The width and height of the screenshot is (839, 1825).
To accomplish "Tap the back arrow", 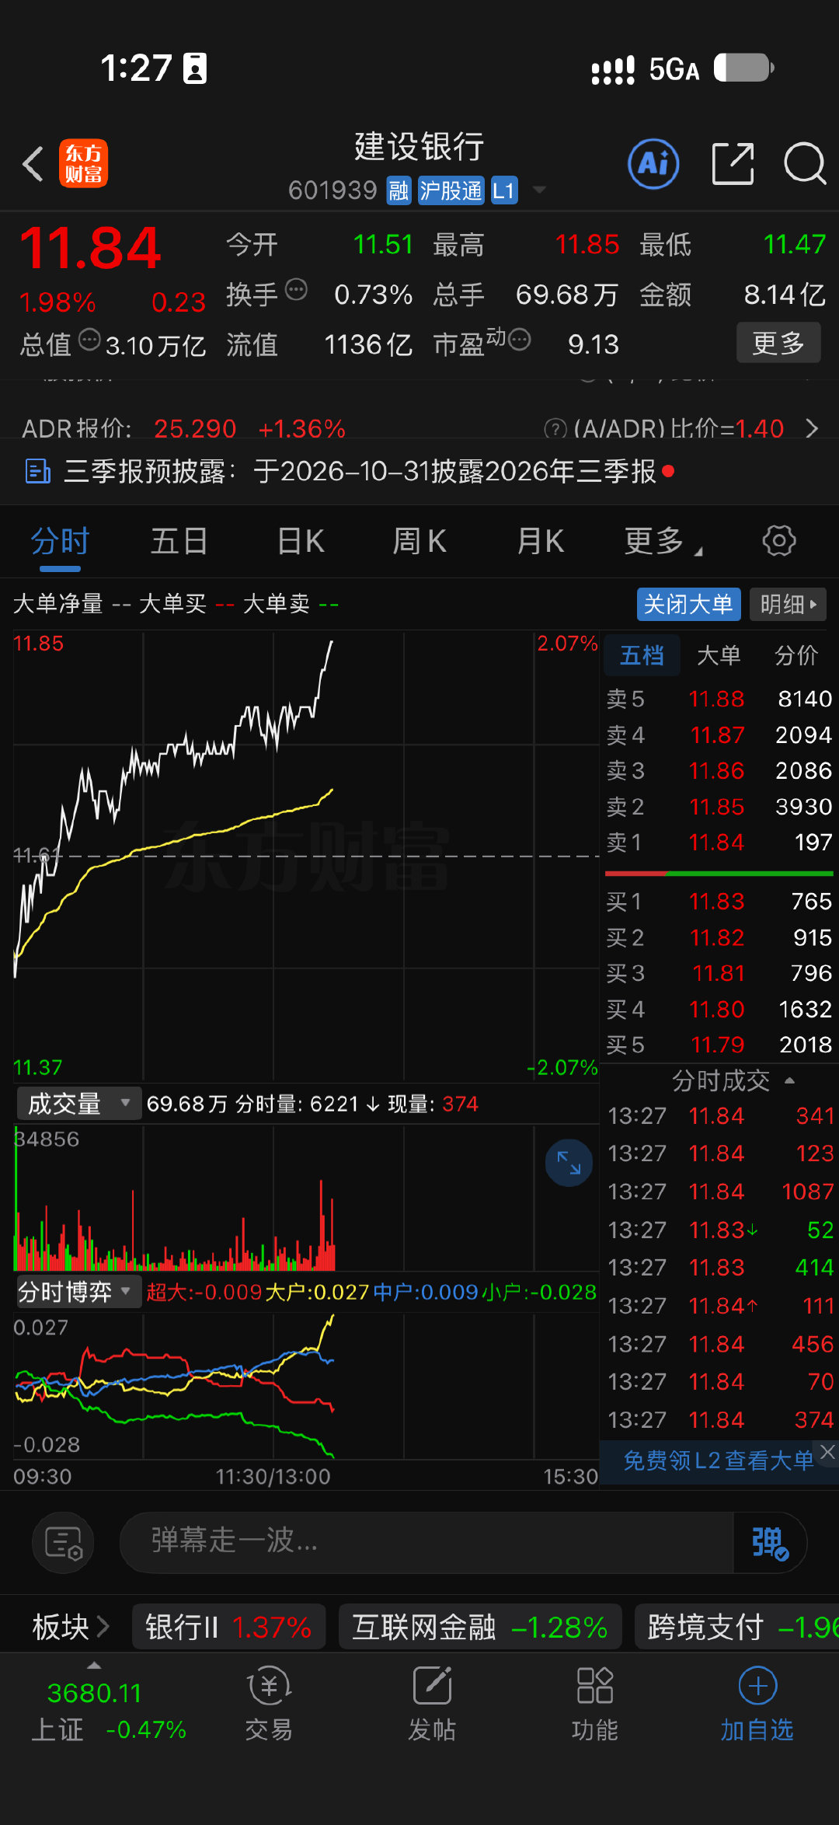I will click(x=33, y=164).
